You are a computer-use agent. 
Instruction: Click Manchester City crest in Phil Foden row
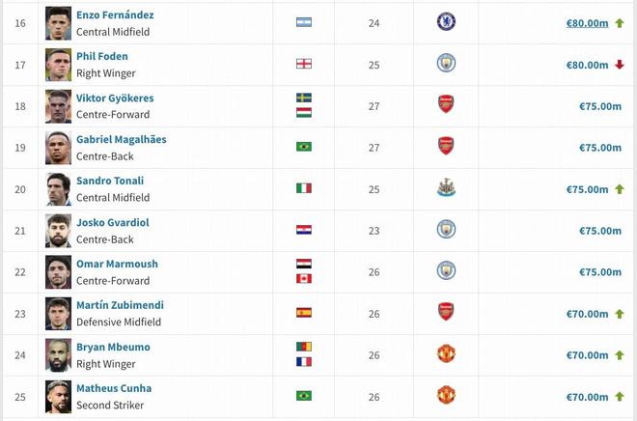446,64
